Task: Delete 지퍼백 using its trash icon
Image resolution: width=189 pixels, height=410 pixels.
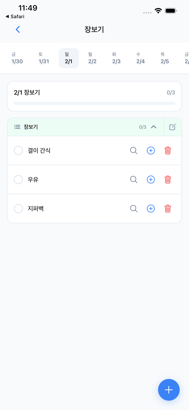Action: 168,208
